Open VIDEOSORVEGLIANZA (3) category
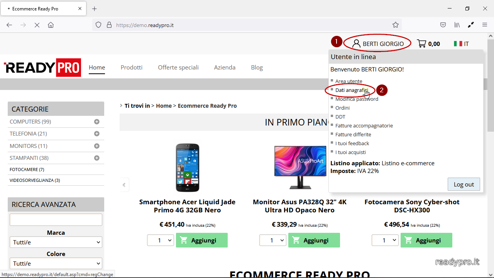This screenshot has width=494, height=278. pyautogui.click(x=35, y=180)
